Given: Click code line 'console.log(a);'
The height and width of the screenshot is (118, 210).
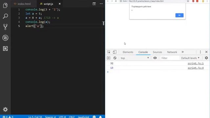Looking at the screenshot, I should click(38, 22).
